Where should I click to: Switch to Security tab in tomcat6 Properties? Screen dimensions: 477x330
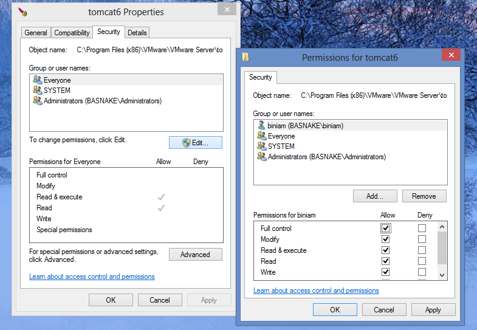click(x=109, y=32)
